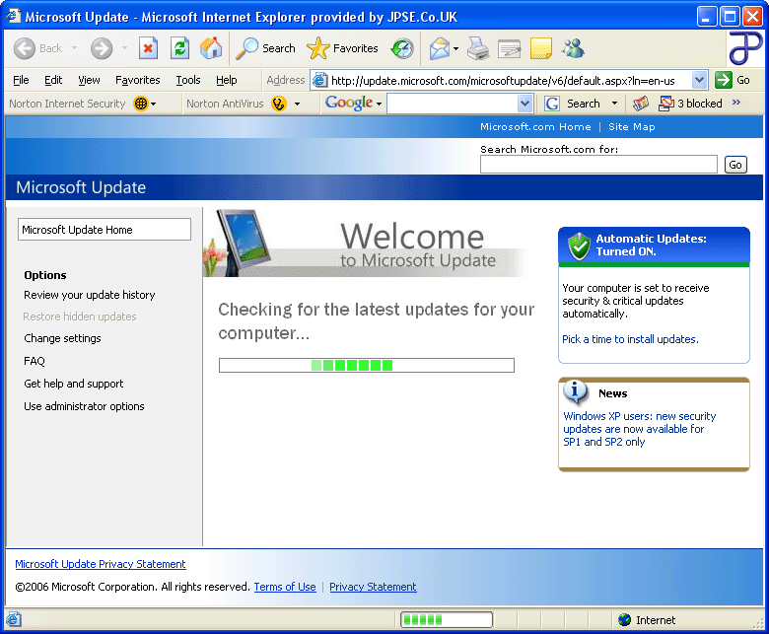Click the Google toolbar news icon
This screenshot has width=769, height=634.
[641, 104]
